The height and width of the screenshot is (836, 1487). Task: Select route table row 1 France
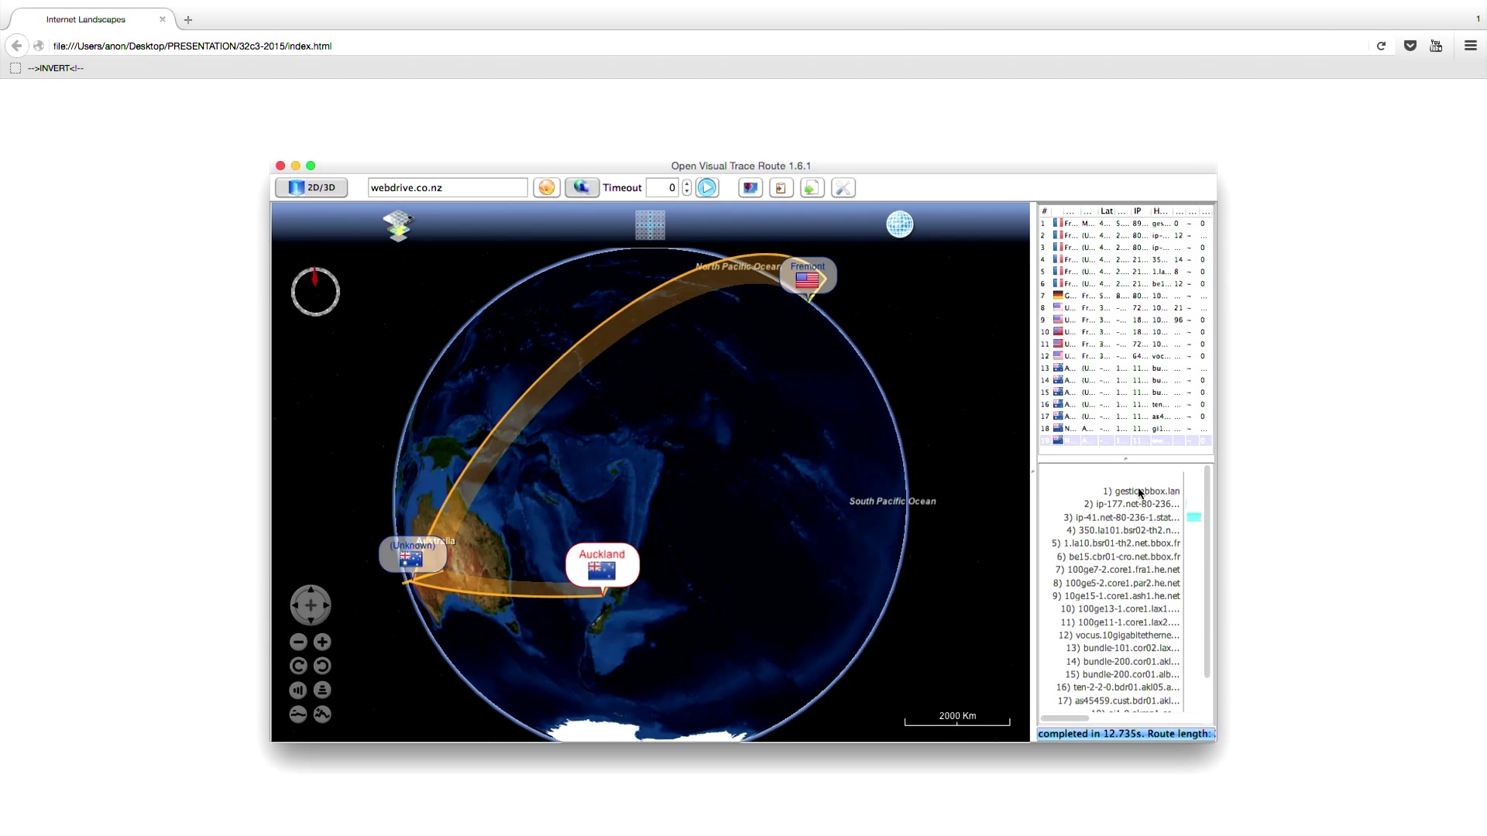(x=1125, y=223)
